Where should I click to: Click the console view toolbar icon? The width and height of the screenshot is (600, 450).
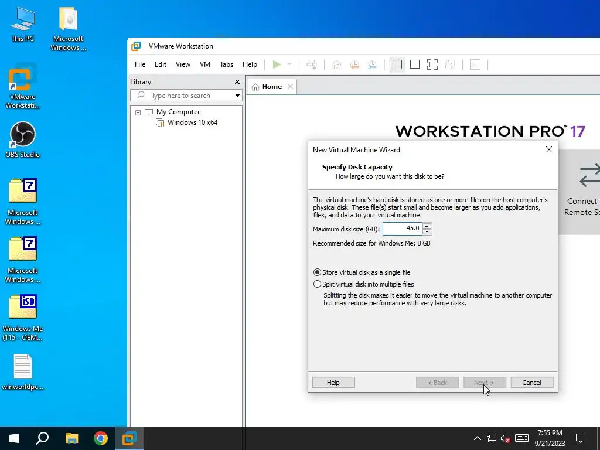(x=475, y=64)
